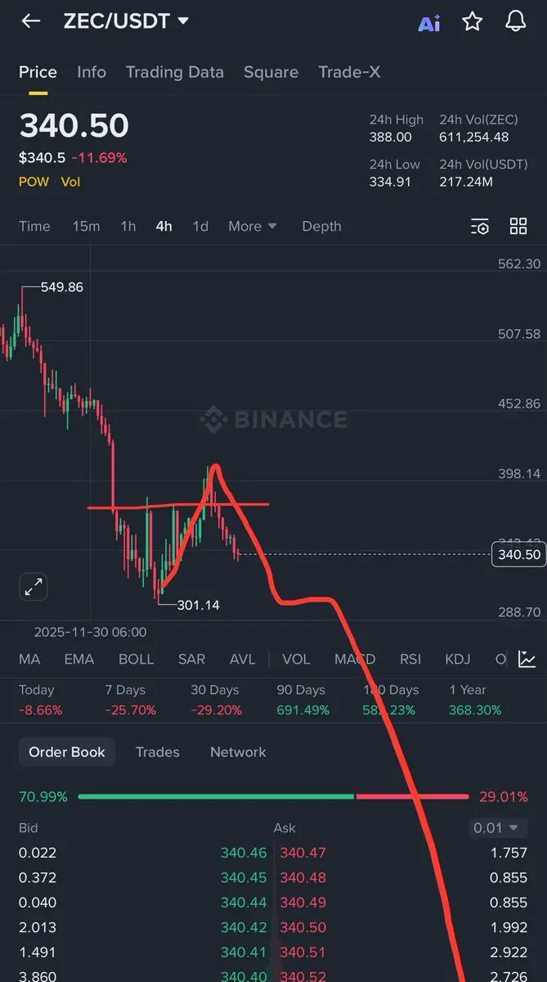
Task: Toggle the BOLL indicator
Action: point(136,659)
